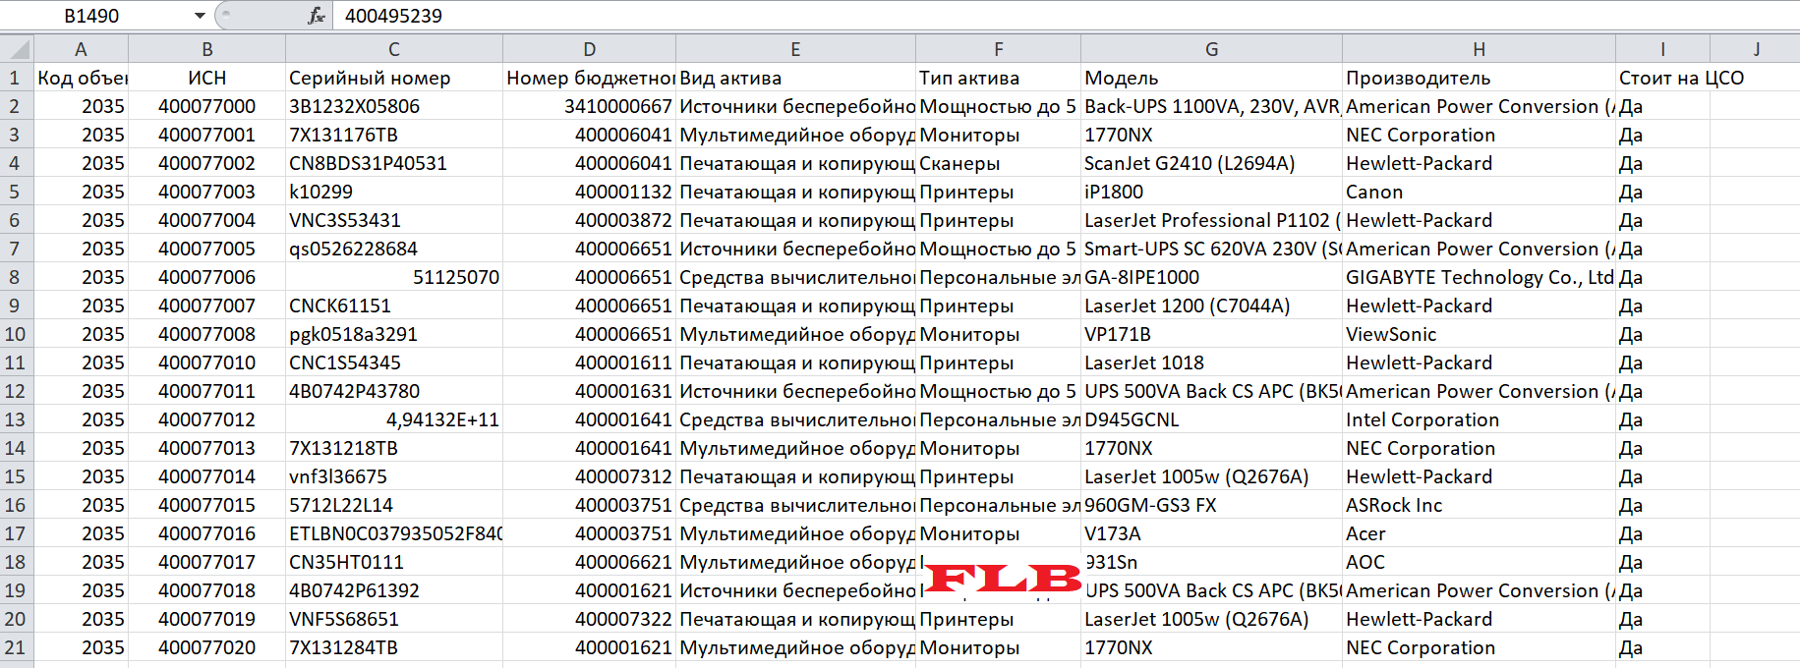Select cell with serial k10299
Image resolution: width=1800 pixels, height=668 pixels.
pos(393,192)
